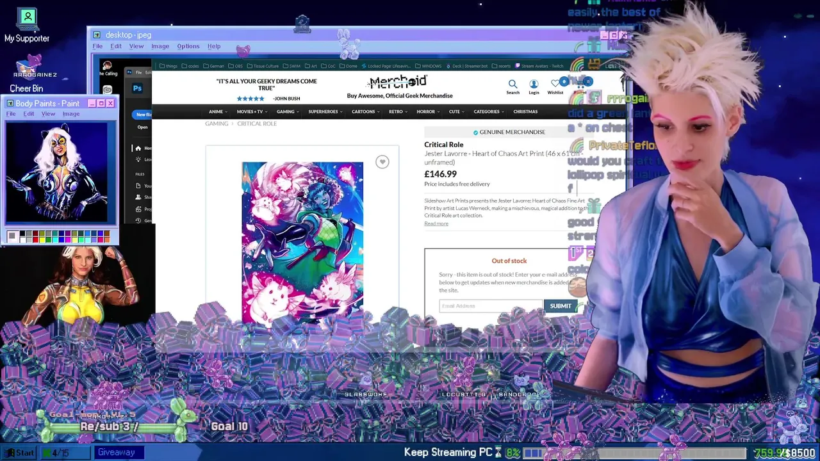Pick the black swatch in Paint palette
This screenshot has width=820, height=461.
pyautogui.click(x=21, y=234)
